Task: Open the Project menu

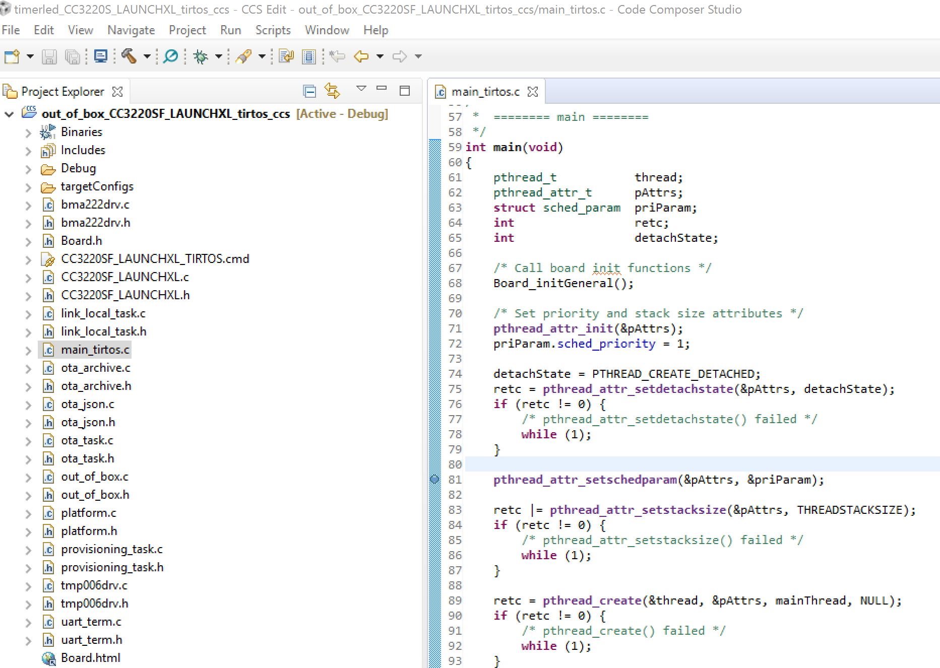Action: click(187, 30)
